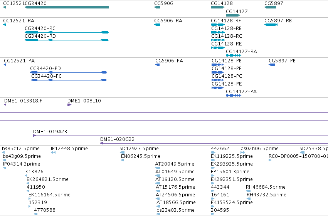
Task: Click feature 164161
Action: [x=212, y=199]
